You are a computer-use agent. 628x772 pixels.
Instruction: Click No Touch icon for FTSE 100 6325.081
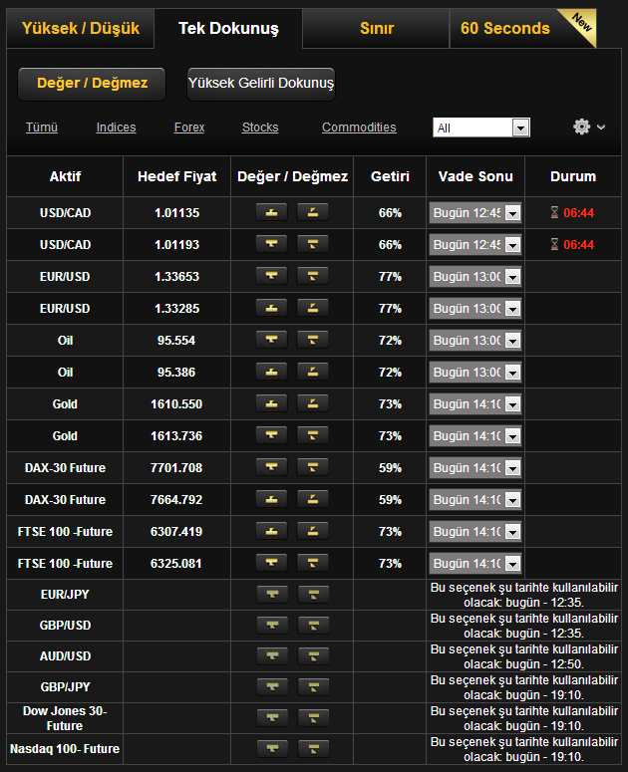312,563
